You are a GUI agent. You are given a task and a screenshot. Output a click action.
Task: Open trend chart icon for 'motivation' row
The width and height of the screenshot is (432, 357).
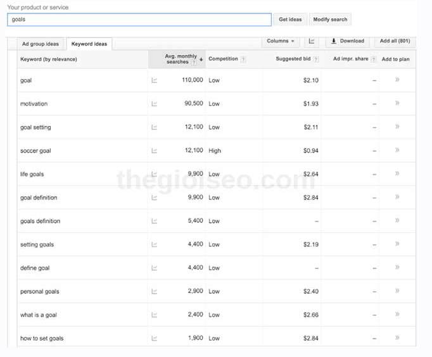point(155,104)
